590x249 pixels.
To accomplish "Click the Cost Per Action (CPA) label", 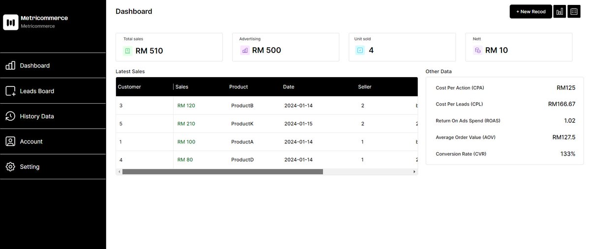I will point(460,88).
